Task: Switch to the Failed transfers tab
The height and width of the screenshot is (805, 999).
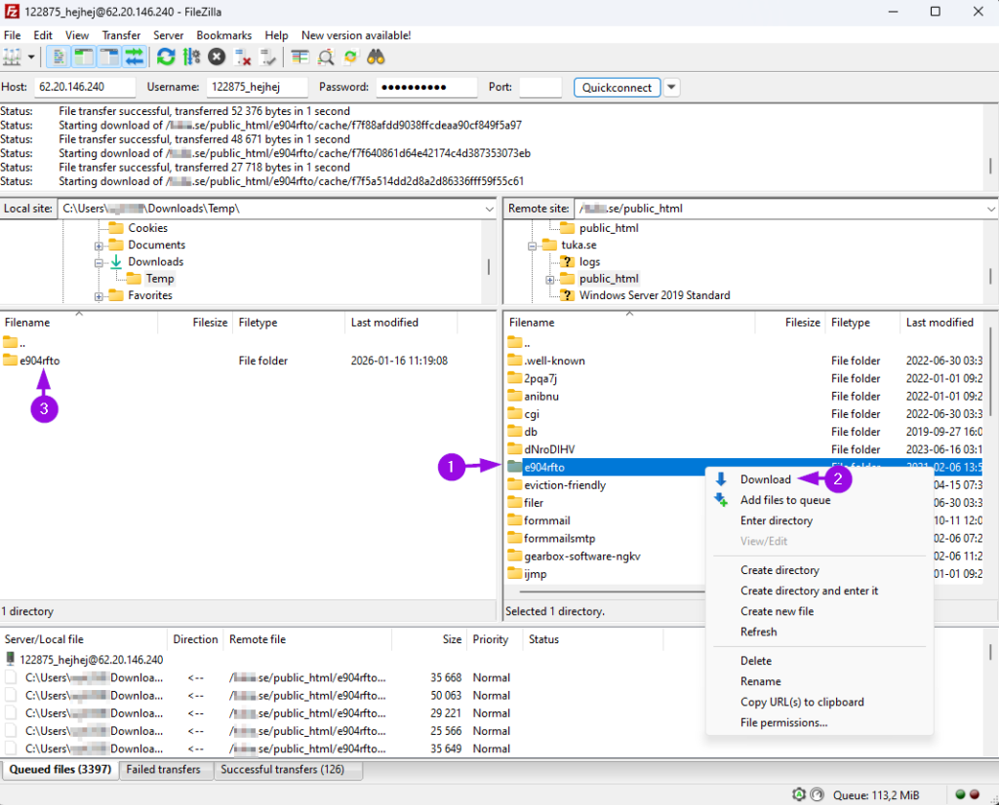Action: [x=165, y=770]
